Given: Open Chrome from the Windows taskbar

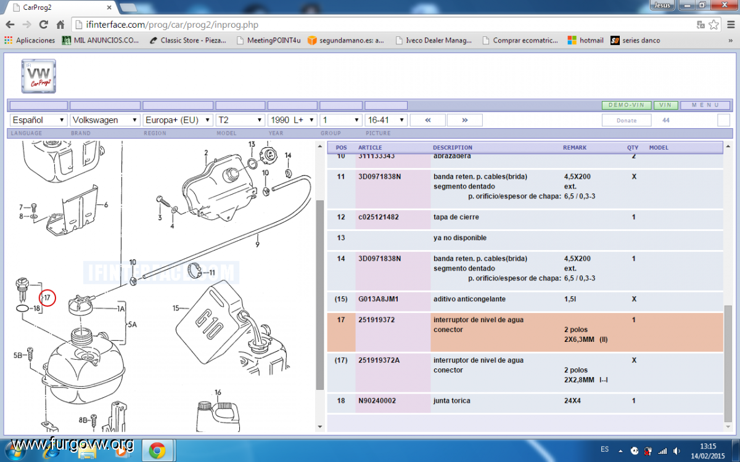Looking at the screenshot, I should [x=157, y=450].
